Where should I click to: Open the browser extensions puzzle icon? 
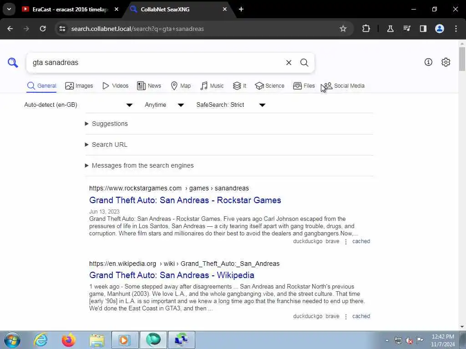point(366,29)
